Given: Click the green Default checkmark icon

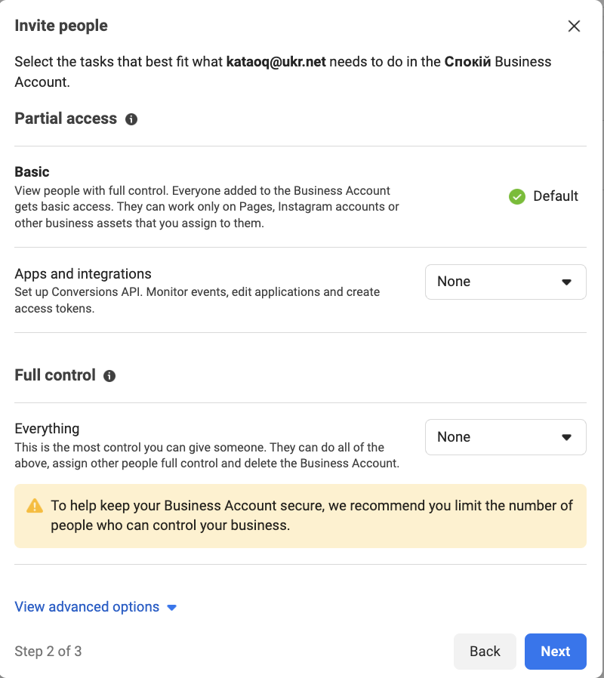Looking at the screenshot, I should tap(516, 196).
